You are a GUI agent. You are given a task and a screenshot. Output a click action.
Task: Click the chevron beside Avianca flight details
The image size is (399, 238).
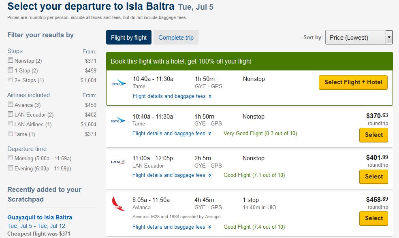click(x=210, y=227)
